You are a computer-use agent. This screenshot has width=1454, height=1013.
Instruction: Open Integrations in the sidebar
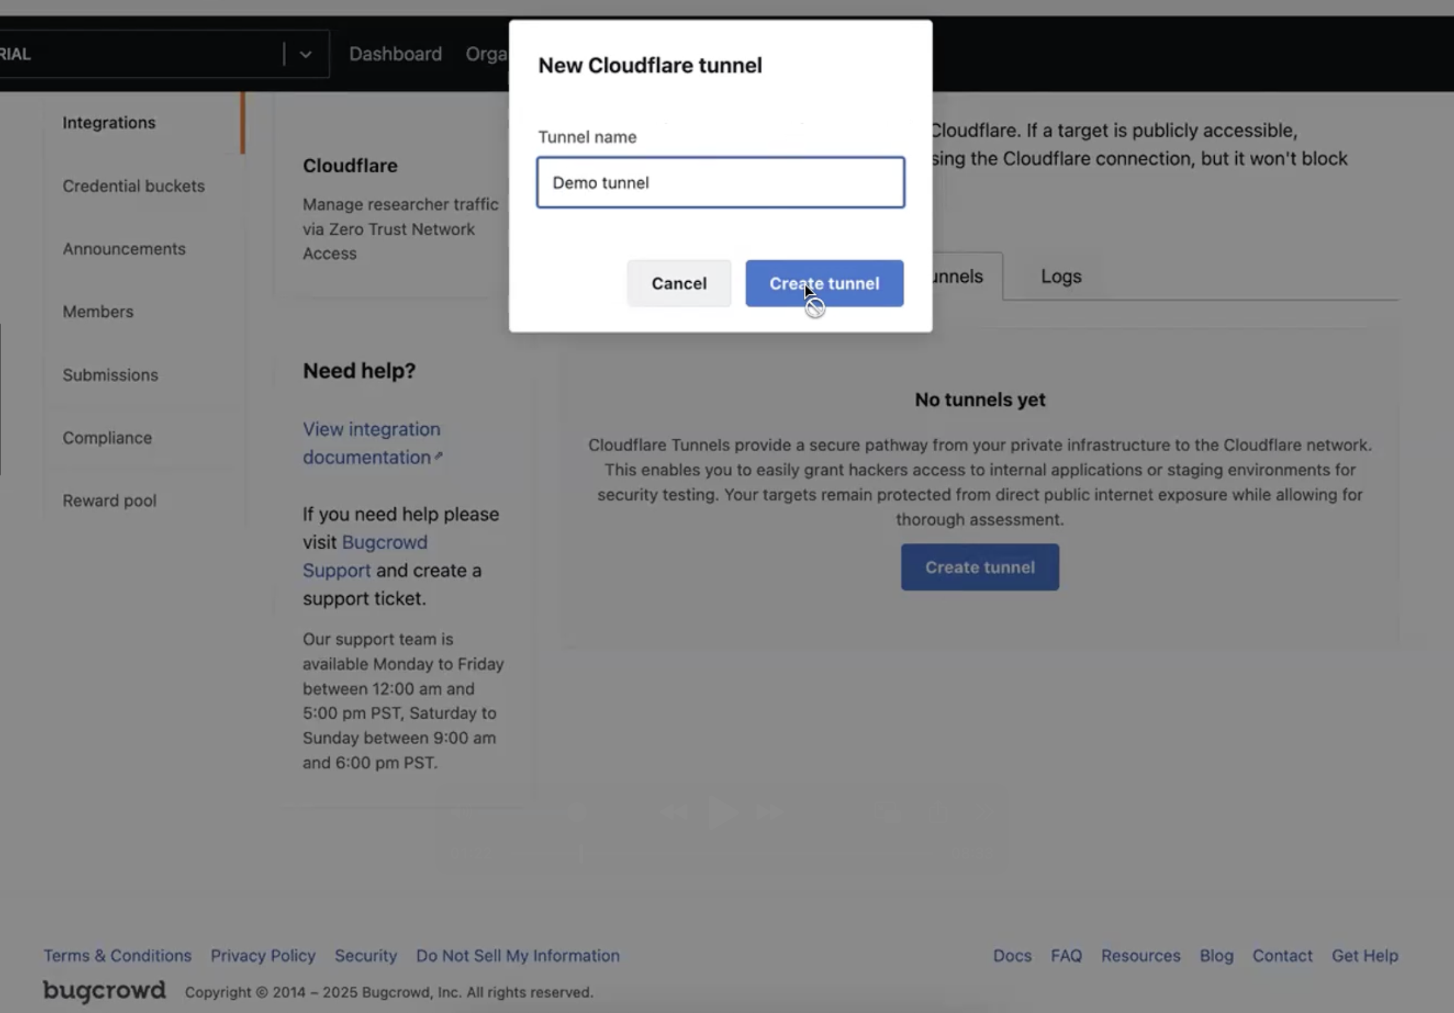pyautogui.click(x=109, y=123)
